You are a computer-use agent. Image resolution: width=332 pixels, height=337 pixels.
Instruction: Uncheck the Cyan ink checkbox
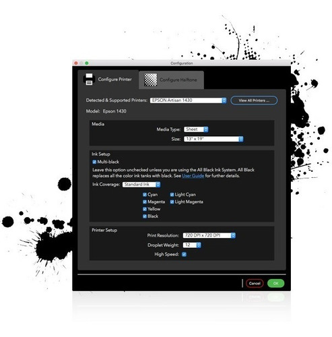pyautogui.click(x=145, y=195)
